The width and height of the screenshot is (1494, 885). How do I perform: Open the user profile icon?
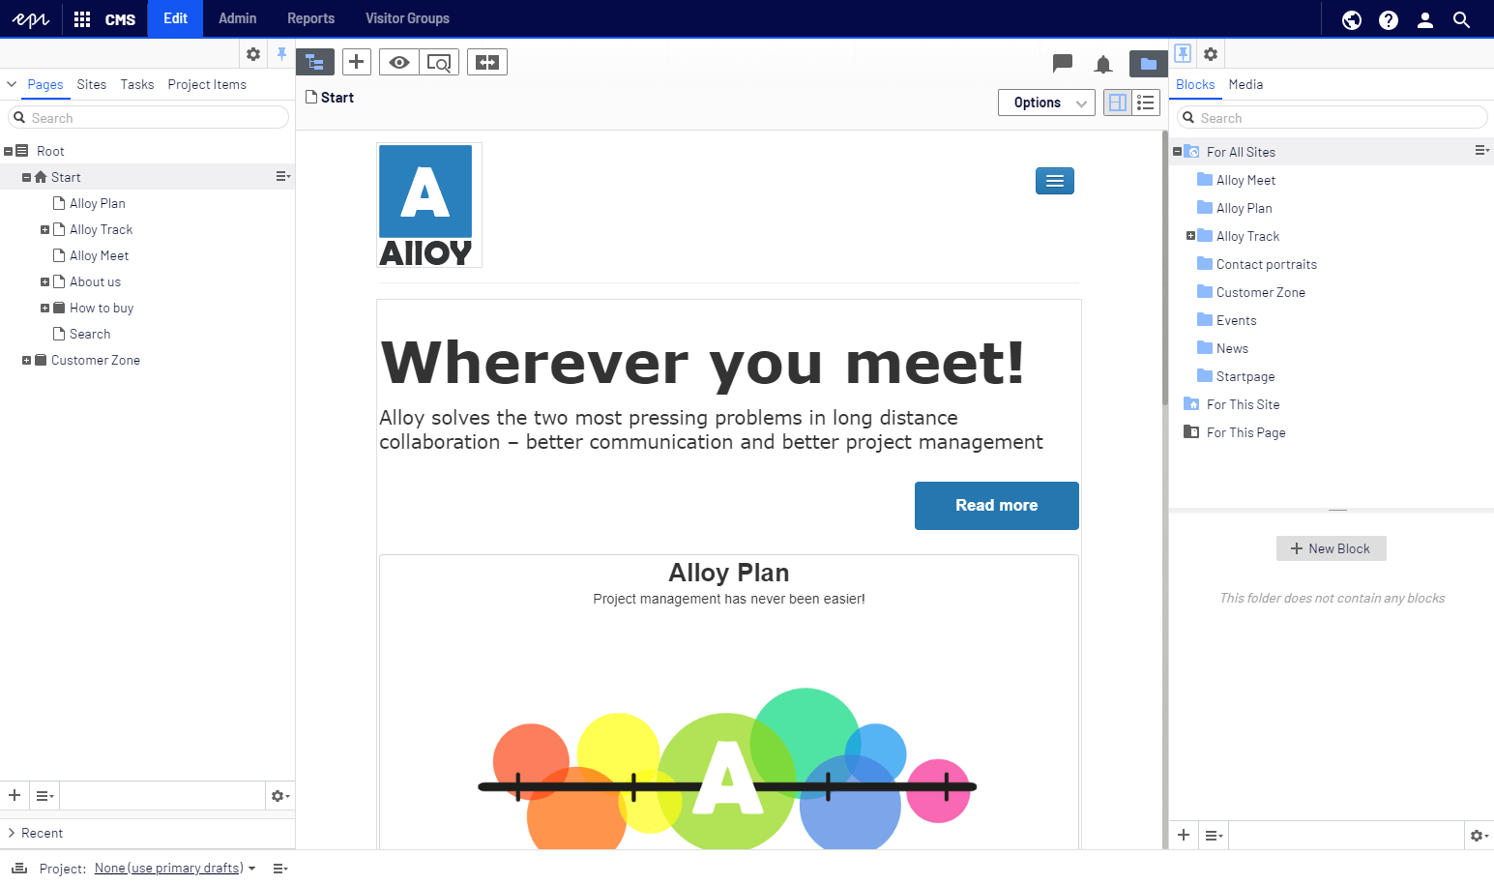point(1425,19)
